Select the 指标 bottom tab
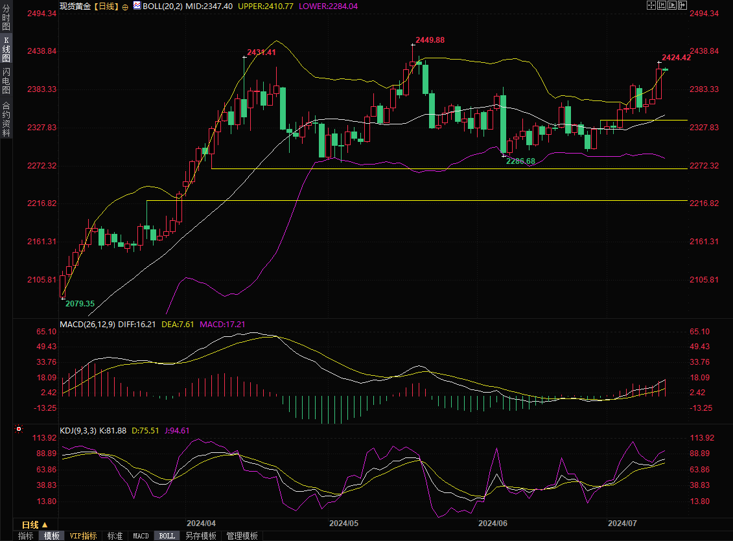733x541 pixels. (25, 536)
